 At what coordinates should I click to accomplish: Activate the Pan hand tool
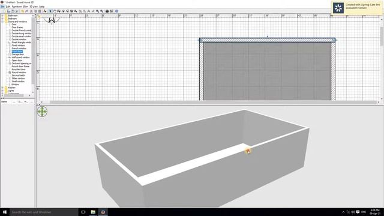(55, 11)
